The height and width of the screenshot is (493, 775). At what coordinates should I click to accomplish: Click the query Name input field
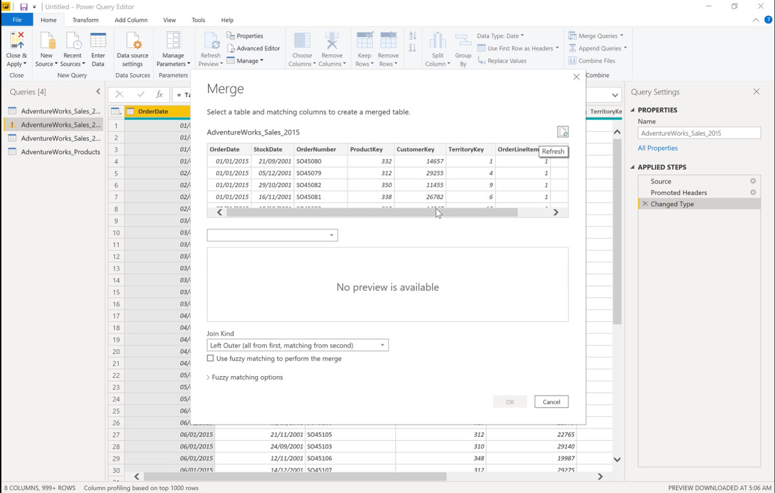(x=699, y=133)
